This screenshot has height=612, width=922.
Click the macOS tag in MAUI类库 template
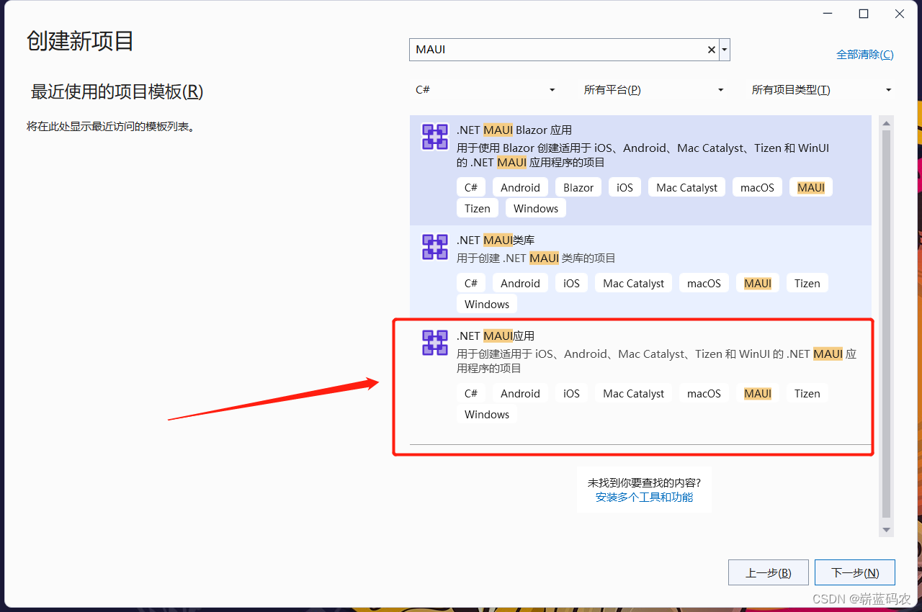[x=704, y=284]
